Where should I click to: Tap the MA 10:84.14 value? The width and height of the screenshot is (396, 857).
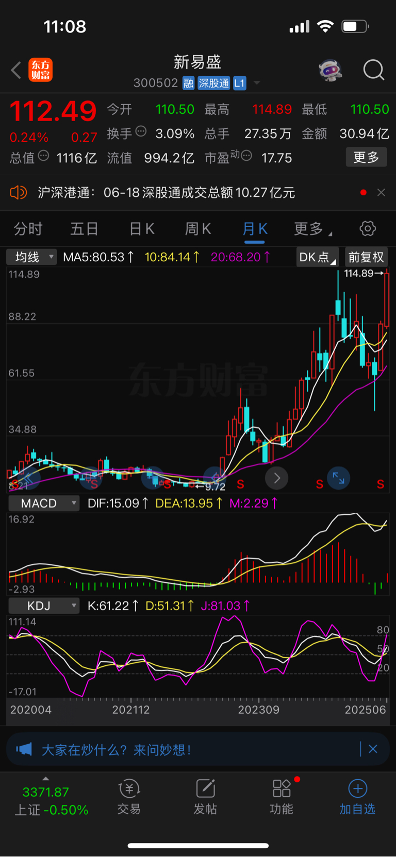(172, 257)
